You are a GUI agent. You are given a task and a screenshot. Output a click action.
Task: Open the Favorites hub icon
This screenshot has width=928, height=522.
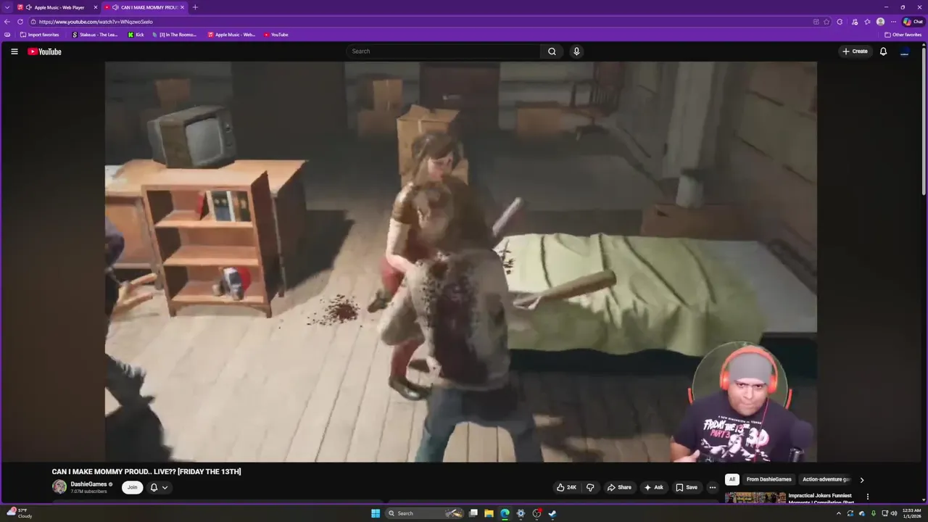point(867,22)
